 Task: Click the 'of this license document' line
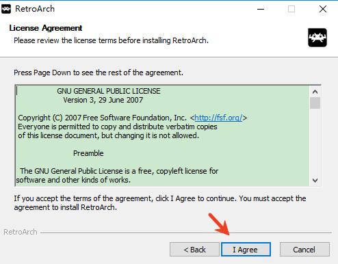coord(108,135)
